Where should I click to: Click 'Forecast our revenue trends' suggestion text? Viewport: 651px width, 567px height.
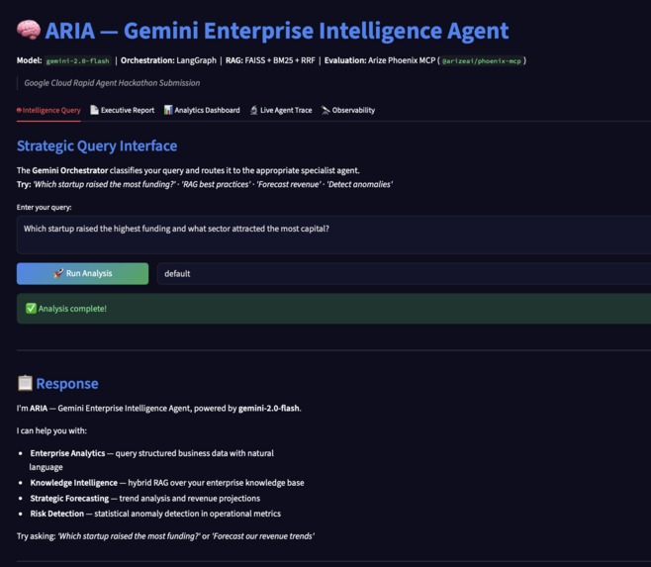pyautogui.click(x=263, y=536)
